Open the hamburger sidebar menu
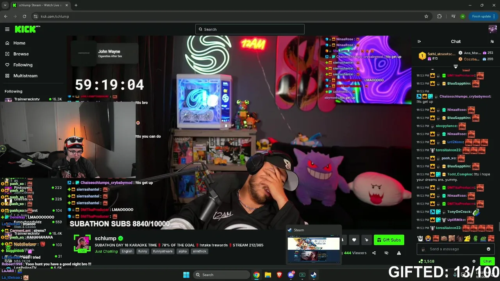 pyautogui.click(x=7, y=29)
